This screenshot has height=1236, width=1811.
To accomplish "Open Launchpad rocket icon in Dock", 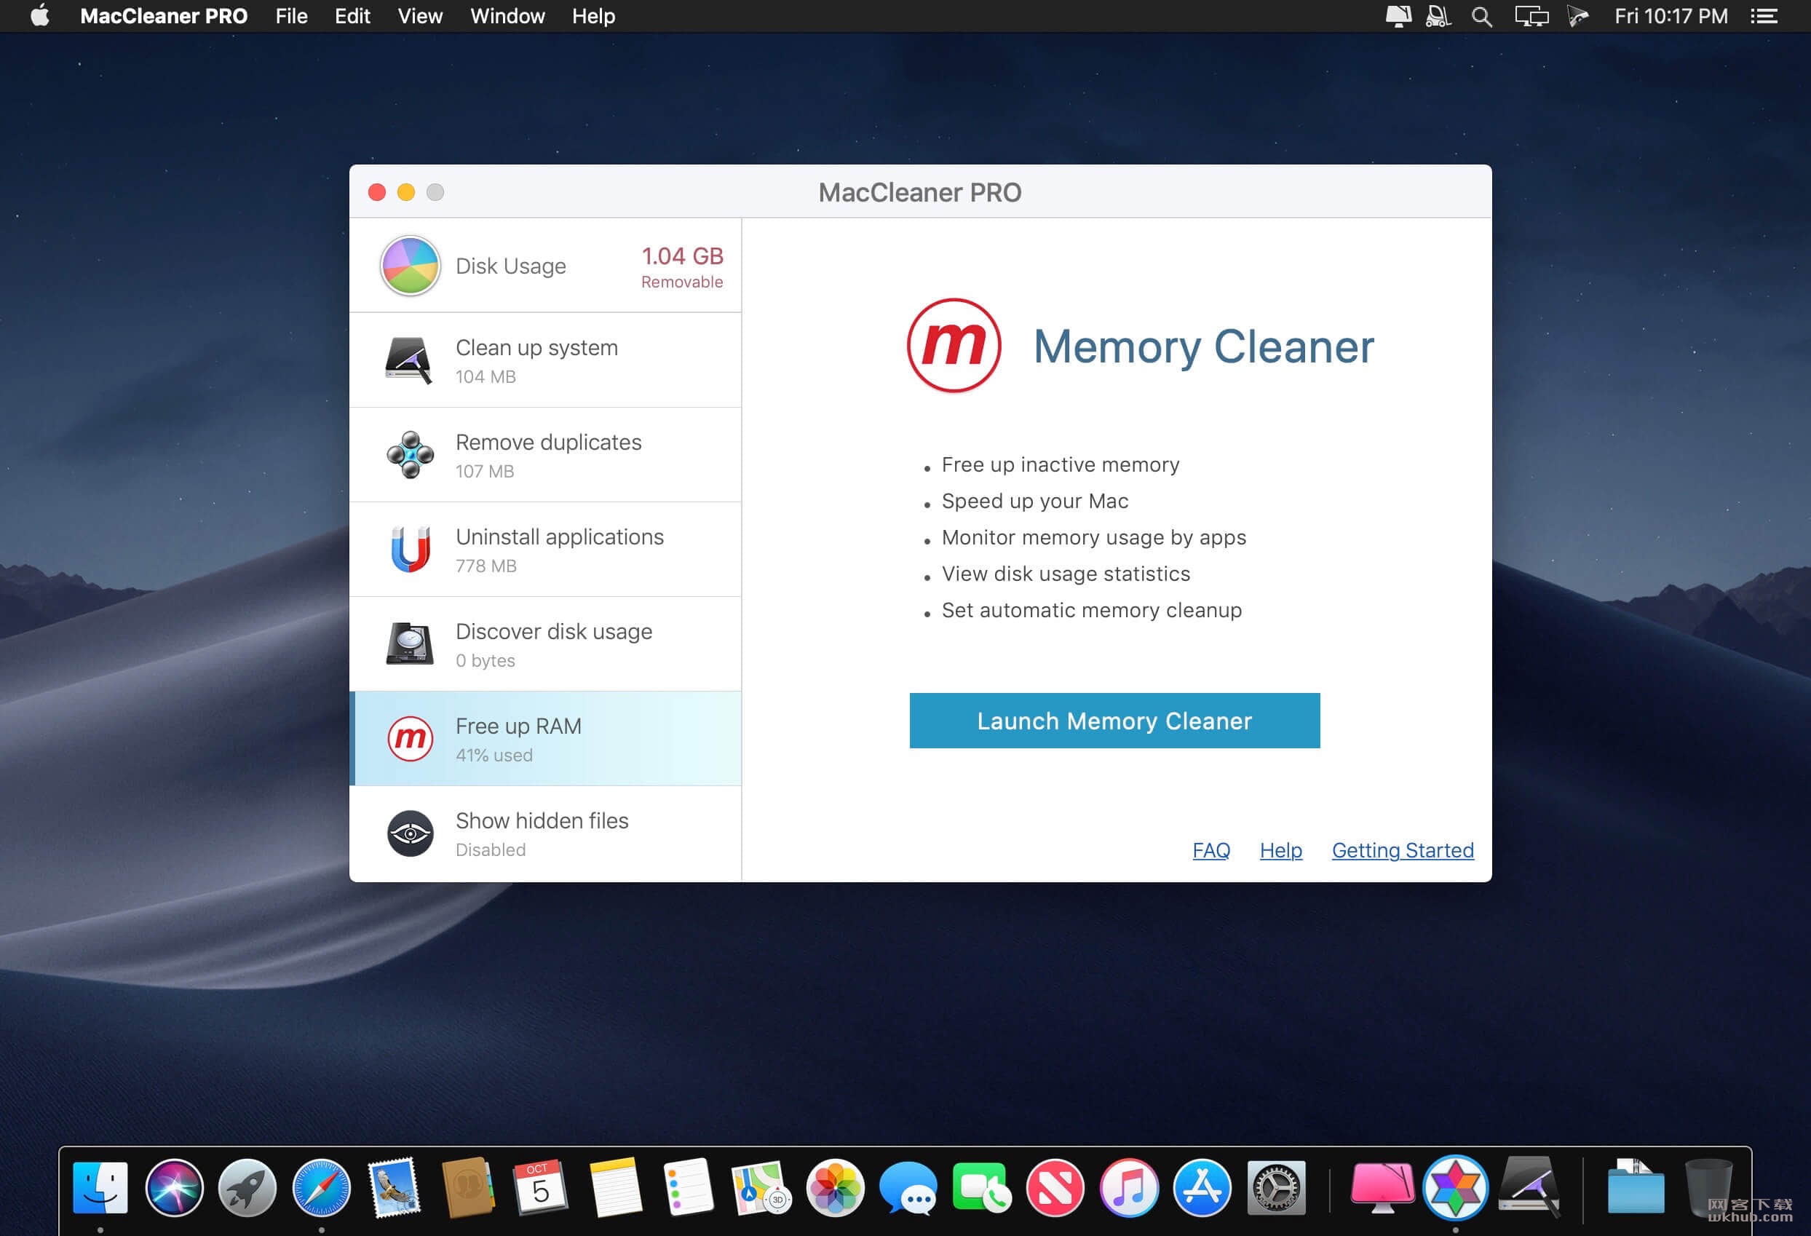I will click(x=247, y=1188).
